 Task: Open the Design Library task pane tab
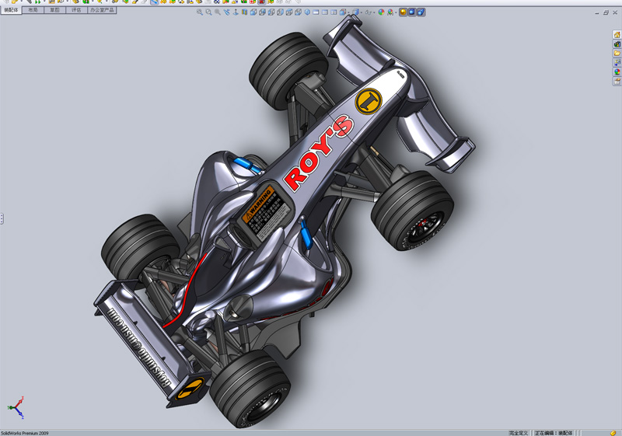point(617,44)
